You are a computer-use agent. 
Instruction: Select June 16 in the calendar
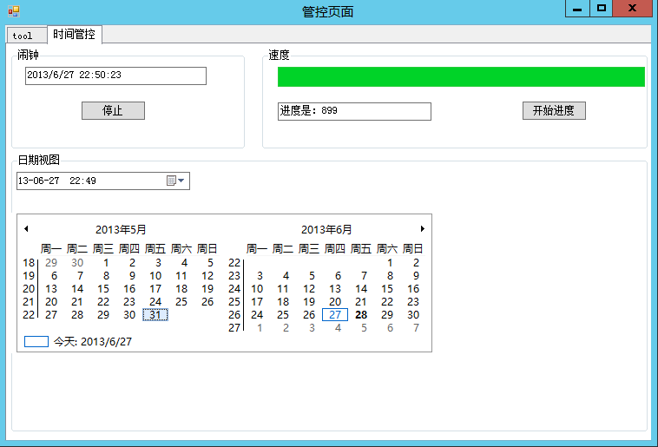pos(413,289)
